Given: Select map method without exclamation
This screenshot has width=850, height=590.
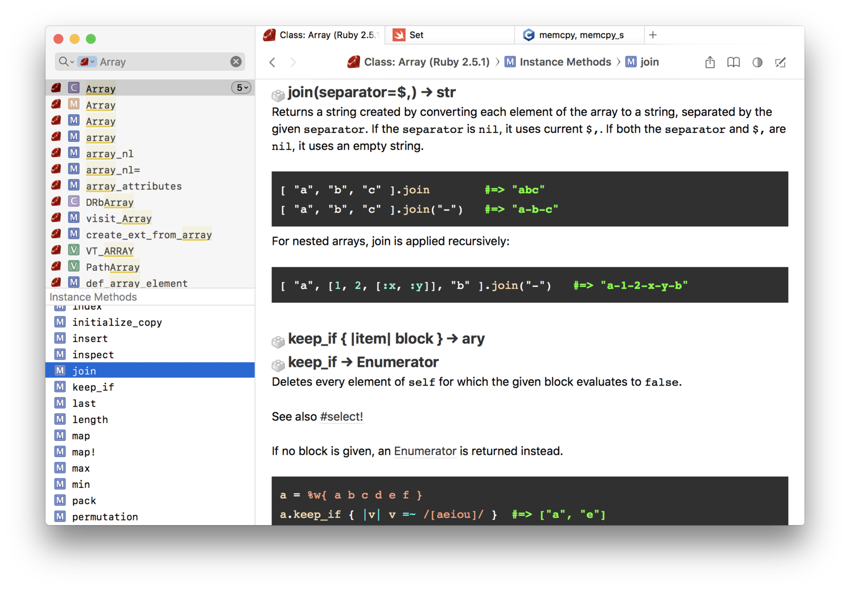Looking at the screenshot, I should tap(150, 436).
